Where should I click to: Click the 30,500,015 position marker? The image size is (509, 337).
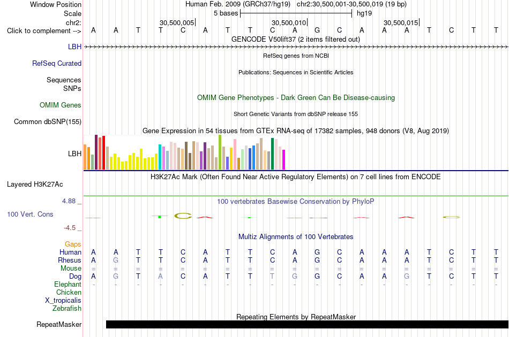[401, 22]
